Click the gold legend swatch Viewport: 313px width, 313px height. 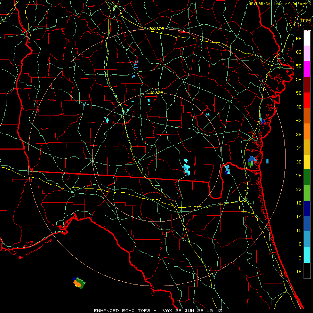point(307,147)
